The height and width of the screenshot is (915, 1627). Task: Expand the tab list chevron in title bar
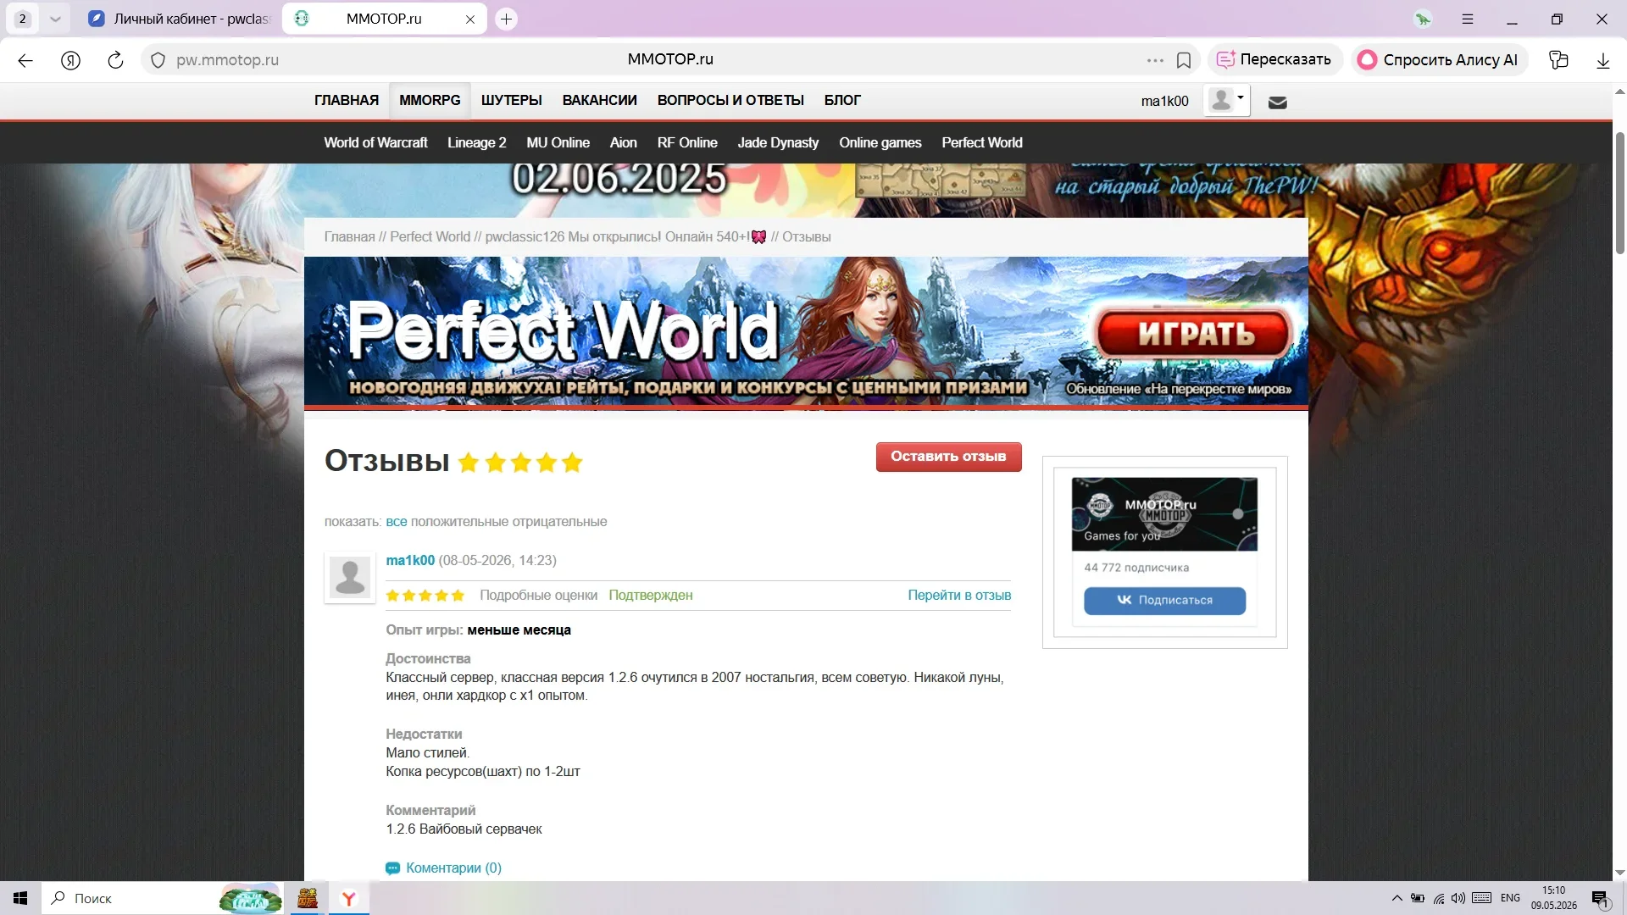click(55, 19)
